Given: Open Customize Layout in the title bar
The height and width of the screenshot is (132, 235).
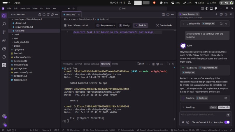Looking at the screenshot, I should (x=202, y=8).
